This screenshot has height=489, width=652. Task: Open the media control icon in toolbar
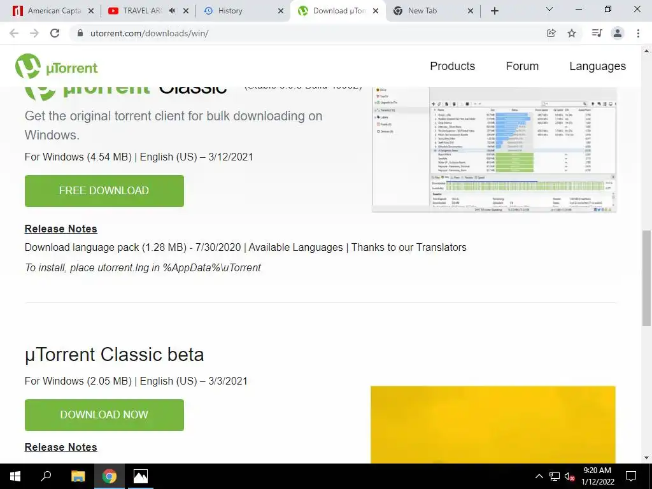597,33
